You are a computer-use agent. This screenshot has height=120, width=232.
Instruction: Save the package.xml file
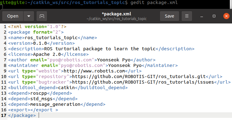pyautogui.click(x=170, y=16)
